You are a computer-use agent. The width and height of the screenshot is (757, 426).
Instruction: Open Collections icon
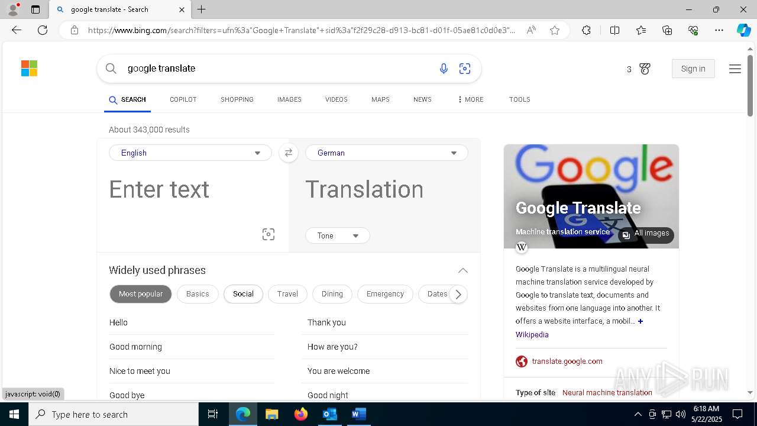pos(667,30)
